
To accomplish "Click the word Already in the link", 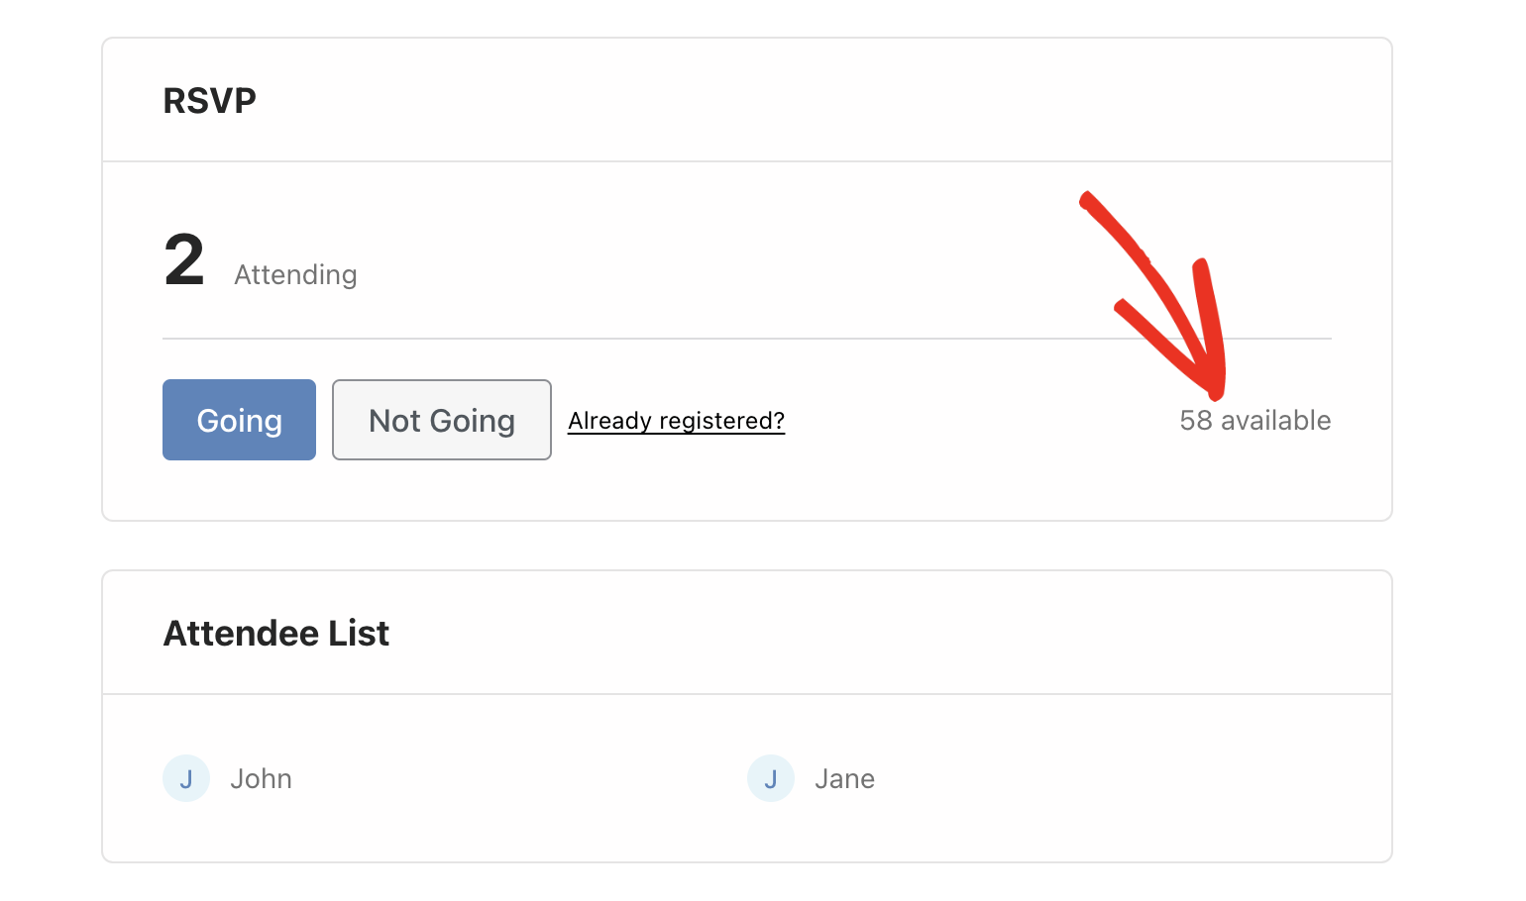I will point(610,421).
